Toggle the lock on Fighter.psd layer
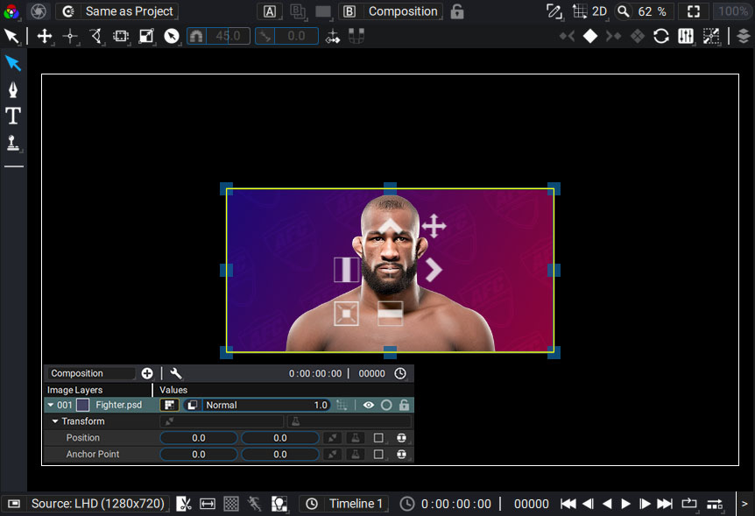Viewport: 755px width, 516px height. coord(404,406)
